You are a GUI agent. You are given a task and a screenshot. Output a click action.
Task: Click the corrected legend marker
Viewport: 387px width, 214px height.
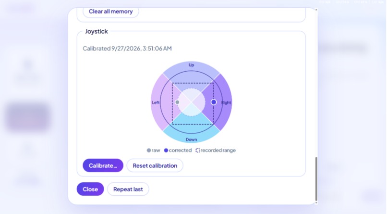point(166,150)
